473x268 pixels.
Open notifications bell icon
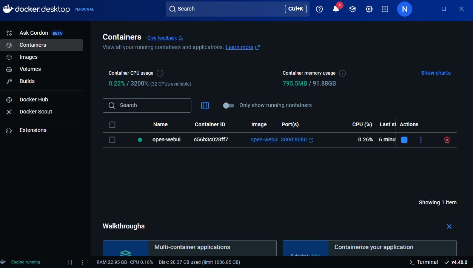pyautogui.click(x=336, y=9)
